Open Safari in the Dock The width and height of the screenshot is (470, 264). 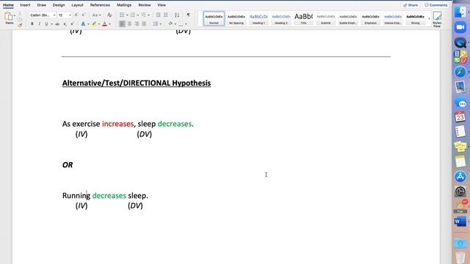[x=460, y=72]
